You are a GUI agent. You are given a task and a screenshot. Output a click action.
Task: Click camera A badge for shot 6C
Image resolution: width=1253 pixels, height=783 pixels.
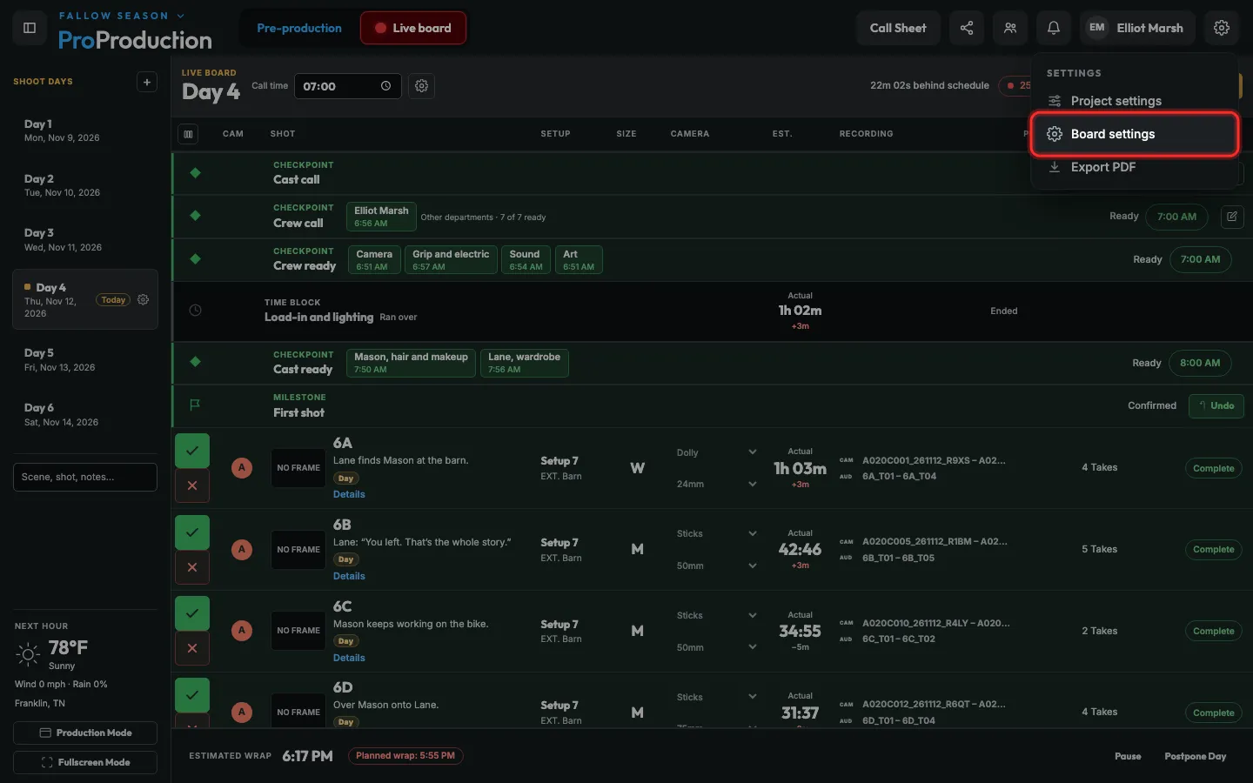pos(242,631)
